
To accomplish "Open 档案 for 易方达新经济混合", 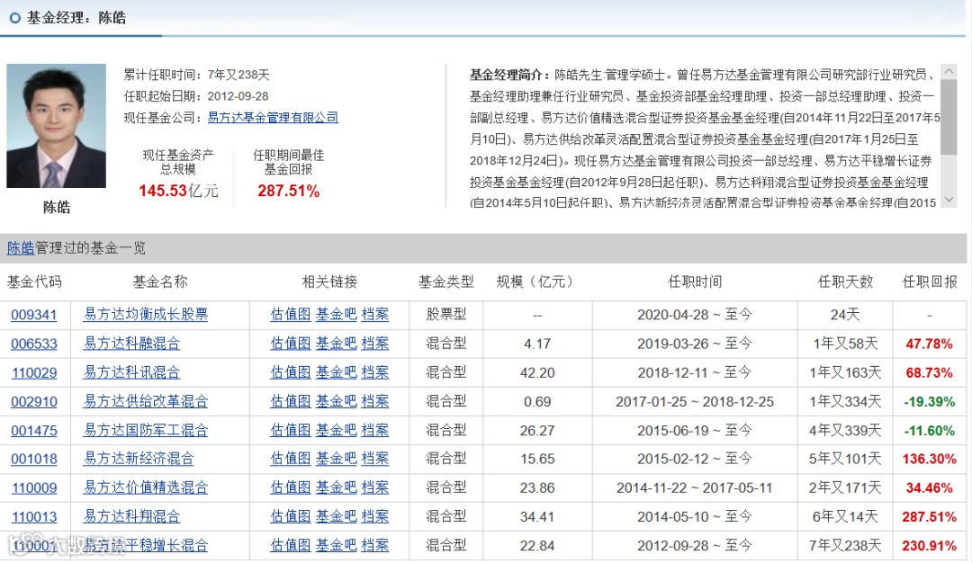I will click(375, 459).
